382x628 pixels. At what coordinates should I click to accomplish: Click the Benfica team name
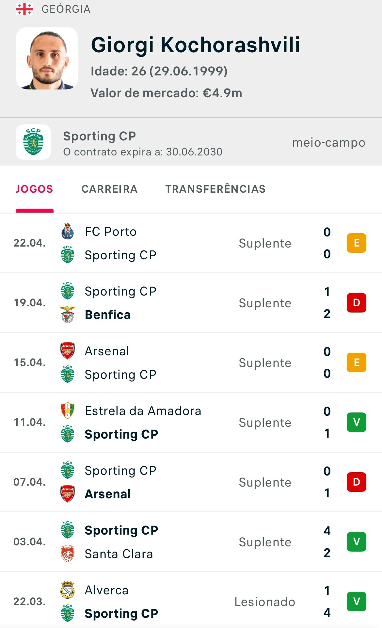tap(108, 315)
